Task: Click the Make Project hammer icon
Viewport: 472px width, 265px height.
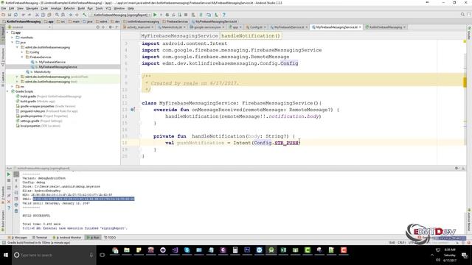Action: [x=85, y=15]
